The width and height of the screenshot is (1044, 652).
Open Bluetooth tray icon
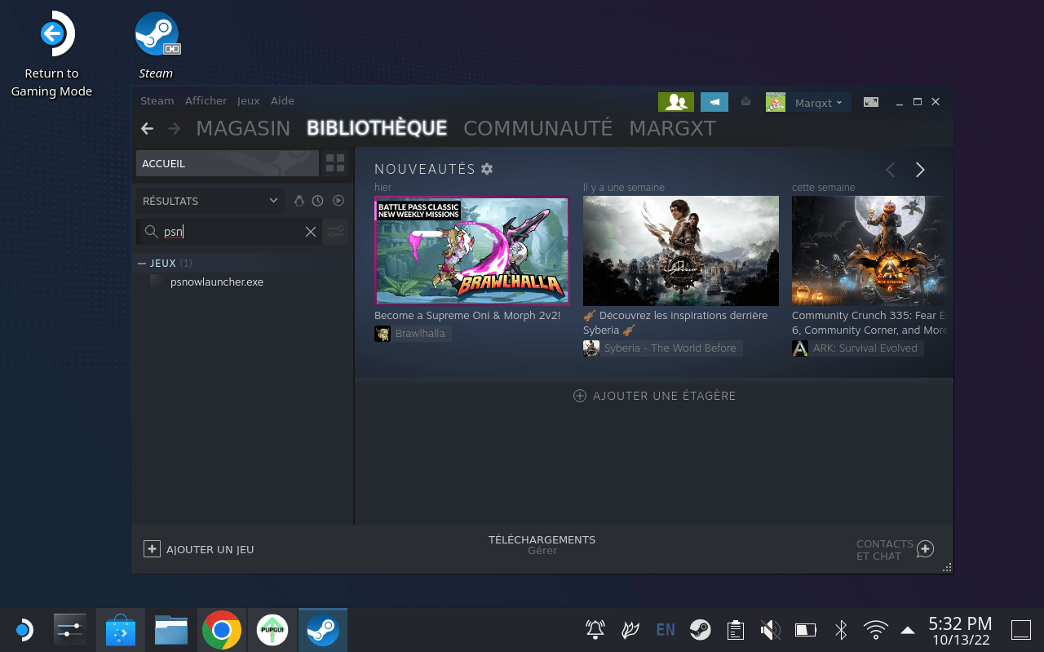click(x=841, y=630)
